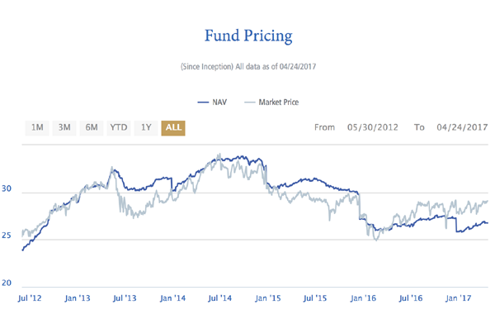Screen dimensions: 495x319
Task: Show the 1Y price range
Action: [x=146, y=128]
